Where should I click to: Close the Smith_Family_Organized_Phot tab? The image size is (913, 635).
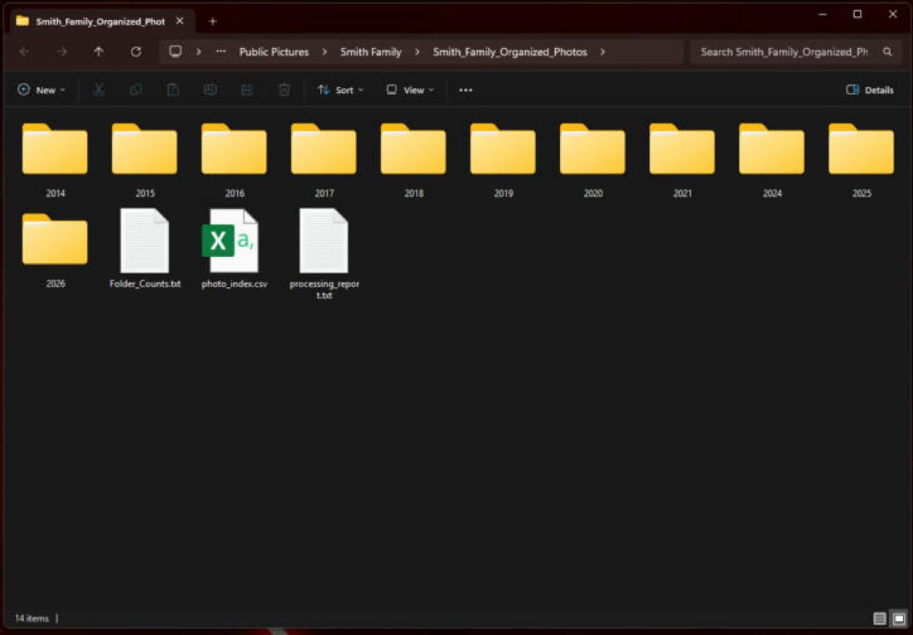(x=180, y=21)
